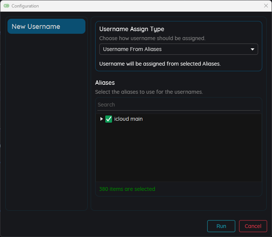
Task: Click the assign type dropdown arrow
Action: pyautogui.click(x=252, y=49)
